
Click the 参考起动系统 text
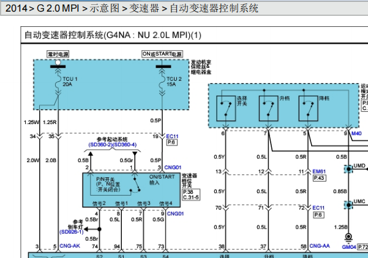112,139
